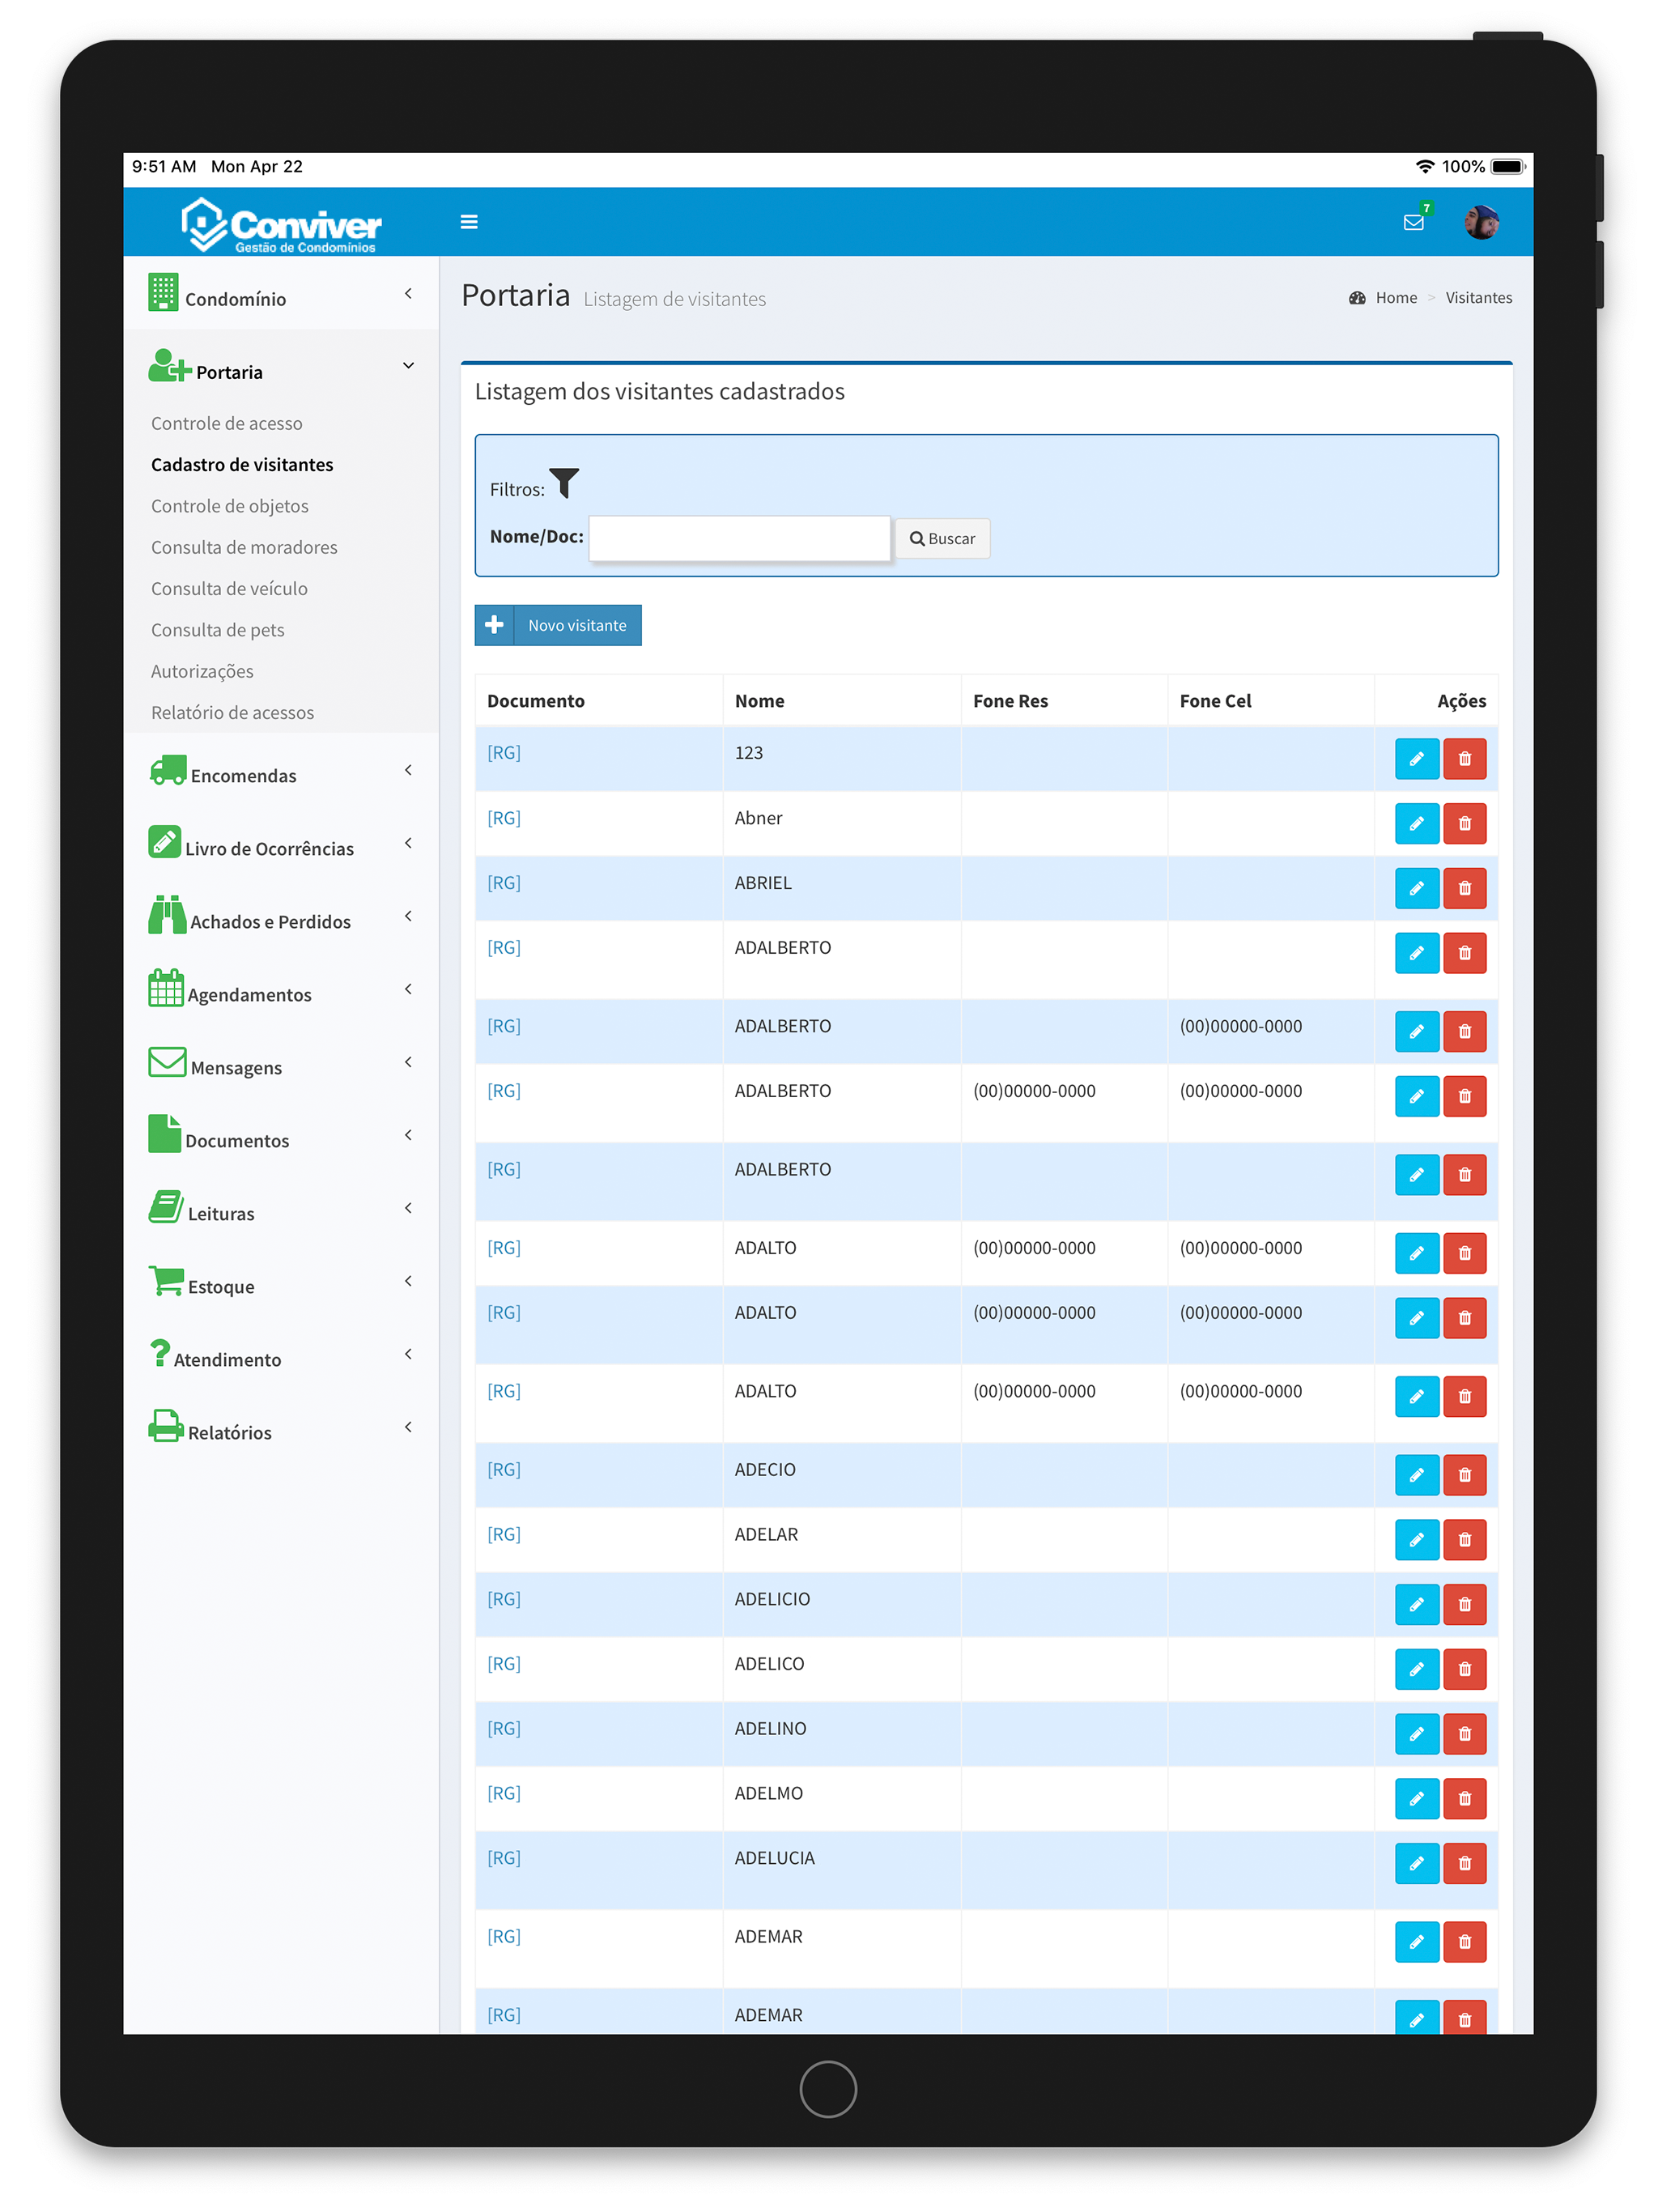This screenshot has height=2212, width=1658.
Task: Open the mail notifications envelope icon
Action: tap(1413, 222)
